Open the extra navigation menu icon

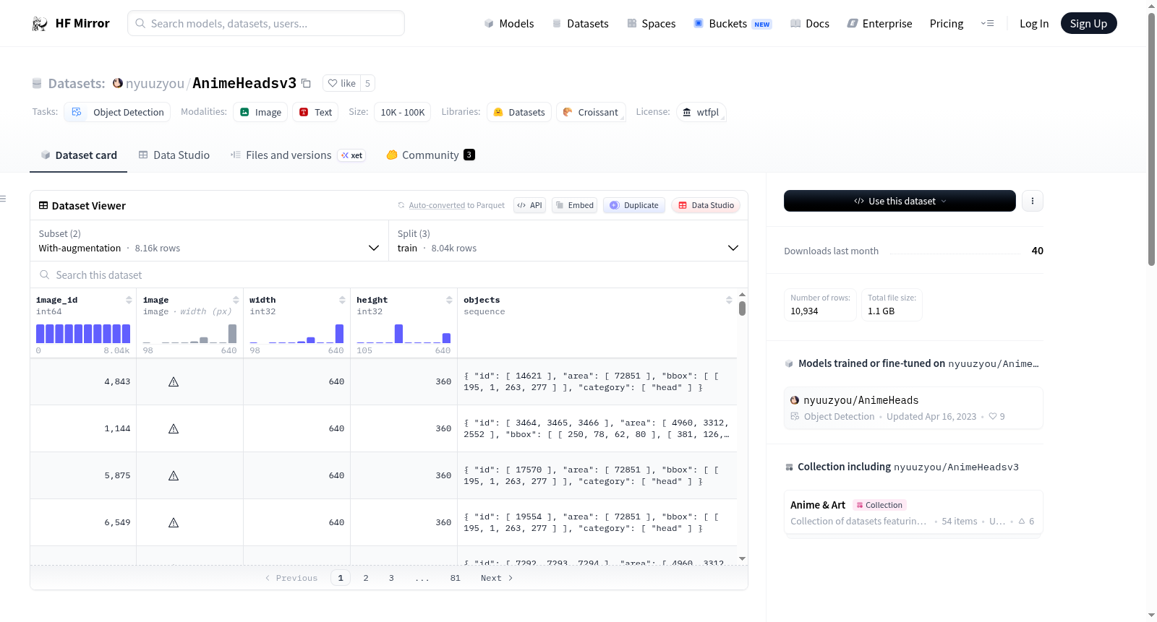[987, 24]
